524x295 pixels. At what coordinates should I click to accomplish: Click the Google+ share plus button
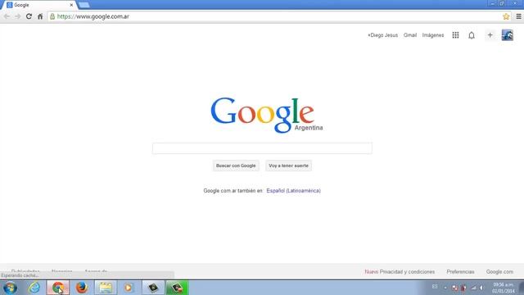pyautogui.click(x=490, y=35)
